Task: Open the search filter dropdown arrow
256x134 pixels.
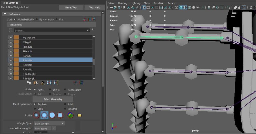Action: tap(88, 30)
